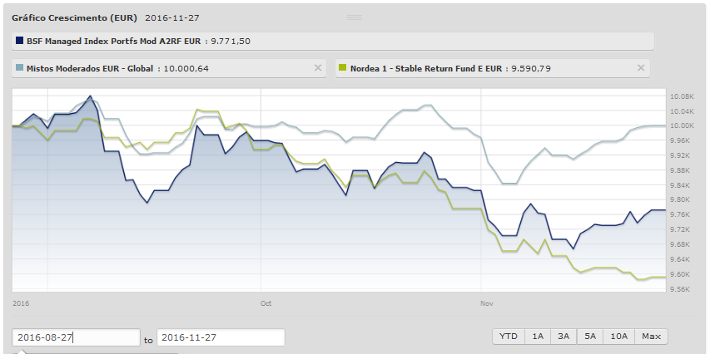Click the green Nordea color swatch
This screenshot has height=354, width=710.
click(342, 68)
